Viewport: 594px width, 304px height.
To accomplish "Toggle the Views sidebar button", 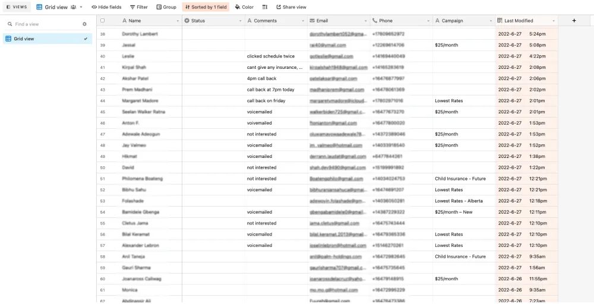I will pos(17,7).
